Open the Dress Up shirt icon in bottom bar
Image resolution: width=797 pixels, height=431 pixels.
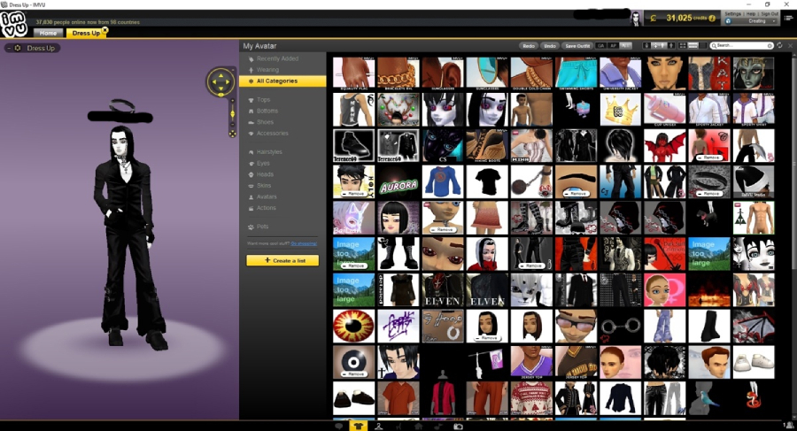(x=358, y=426)
